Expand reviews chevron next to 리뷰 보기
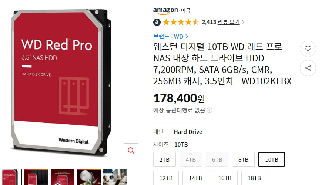 click(243, 22)
